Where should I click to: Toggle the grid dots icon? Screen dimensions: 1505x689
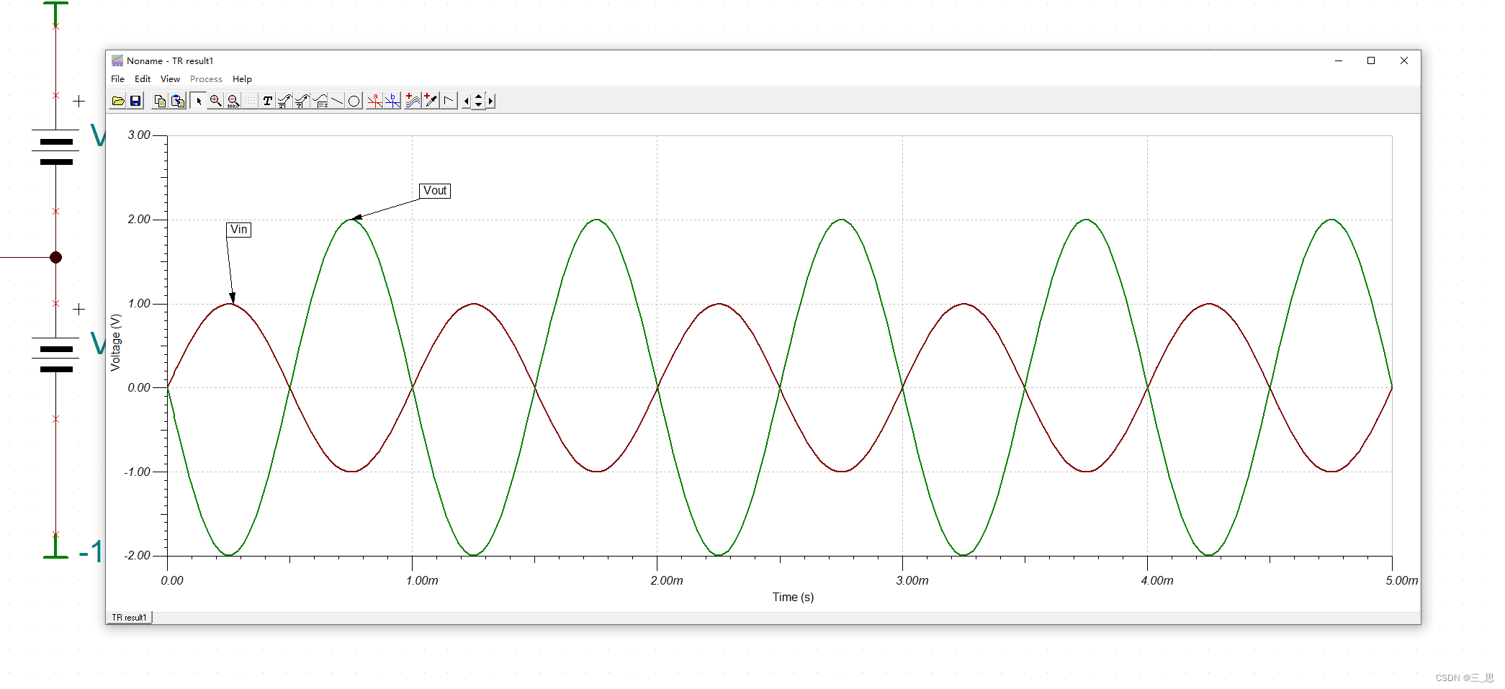(x=250, y=101)
